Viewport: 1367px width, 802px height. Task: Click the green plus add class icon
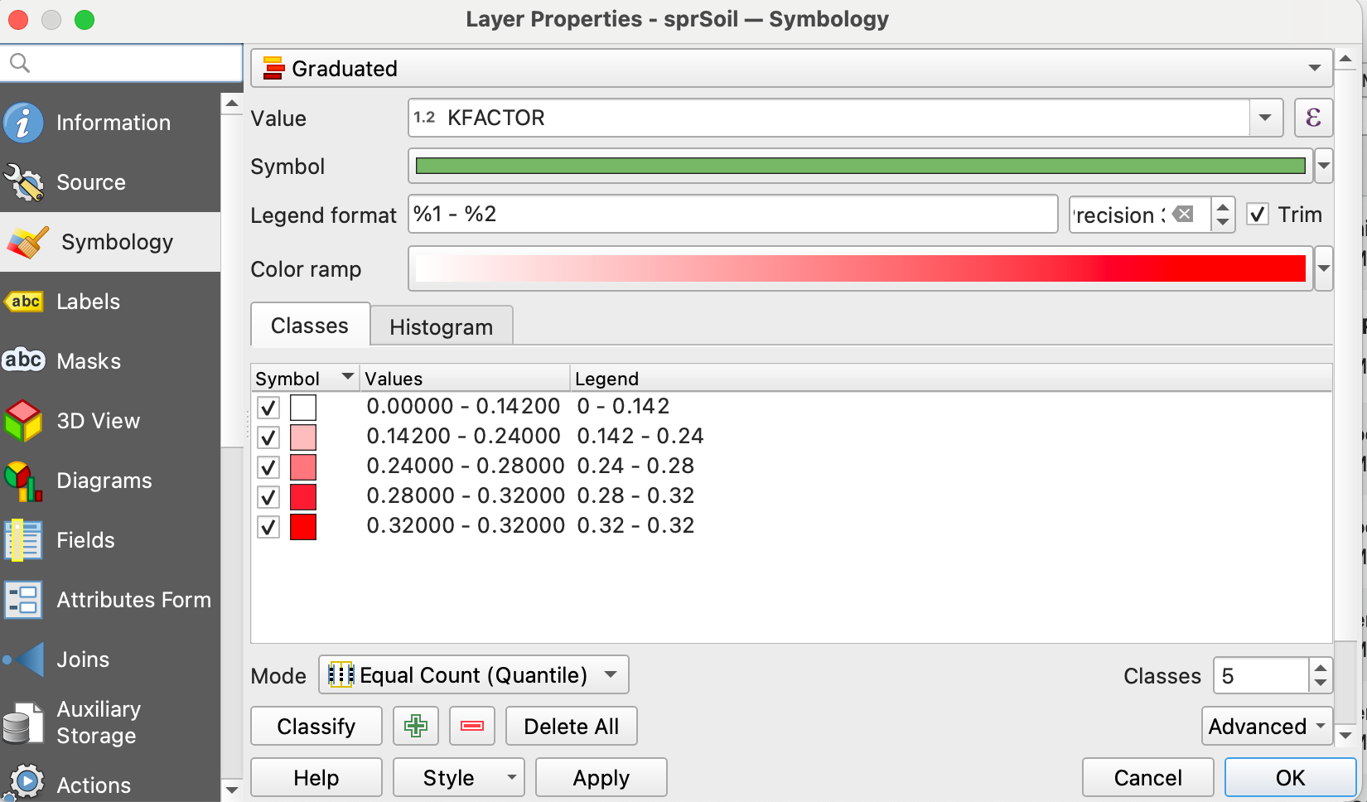[x=416, y=727]
